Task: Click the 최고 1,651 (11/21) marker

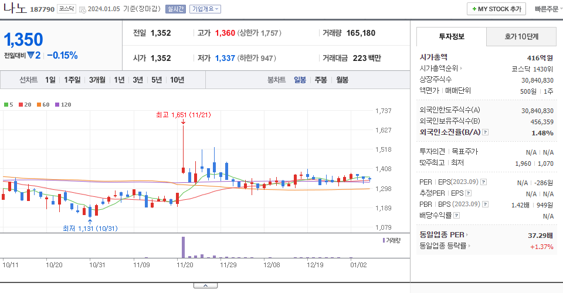Action: [x=184, y=115]
